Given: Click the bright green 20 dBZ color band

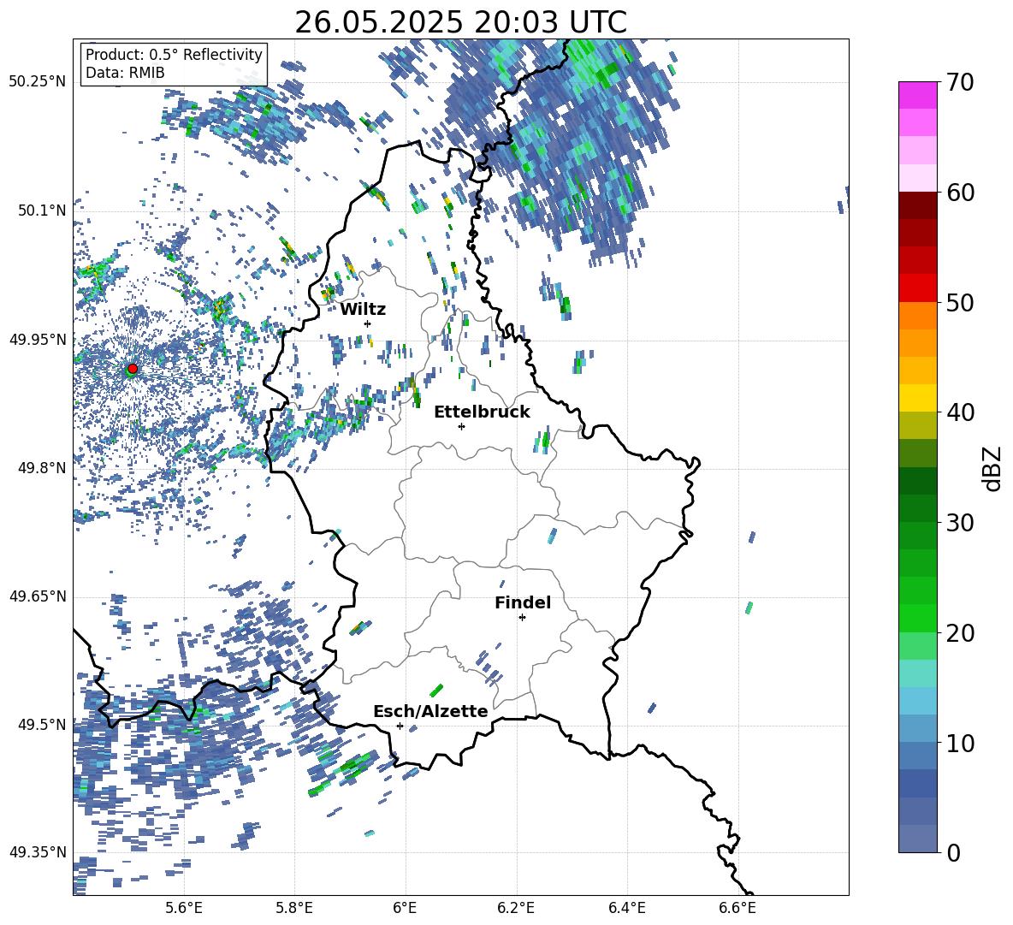Looking at the screenshot, I should tap(917, 618).
